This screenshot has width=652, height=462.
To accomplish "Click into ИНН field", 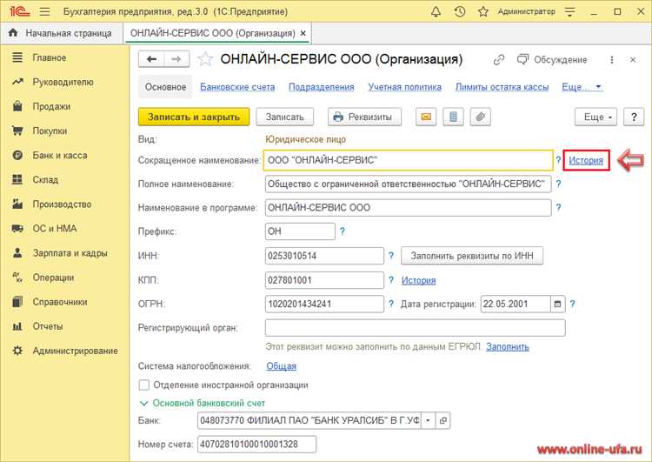I will 324,256.
